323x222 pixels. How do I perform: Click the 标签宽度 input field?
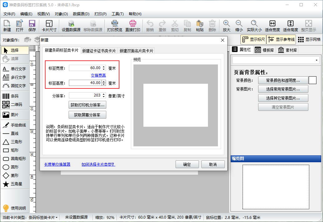(x=85, y=68)
